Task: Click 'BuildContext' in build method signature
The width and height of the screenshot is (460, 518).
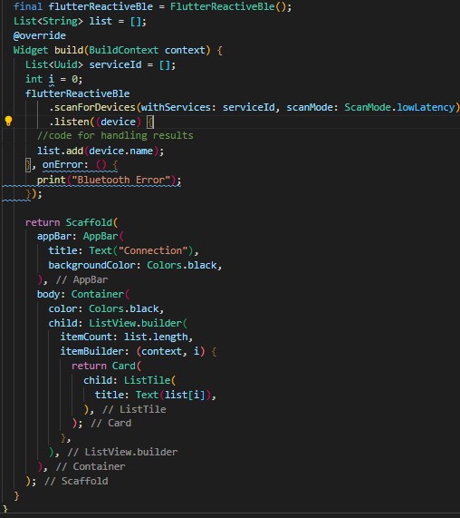Action: [124, 50]
